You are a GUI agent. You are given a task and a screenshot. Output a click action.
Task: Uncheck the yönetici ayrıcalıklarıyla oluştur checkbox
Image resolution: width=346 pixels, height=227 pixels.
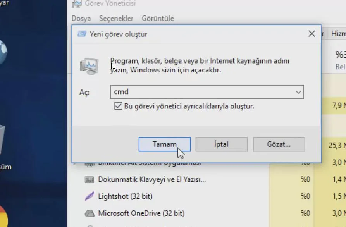(x=119, y=106)
